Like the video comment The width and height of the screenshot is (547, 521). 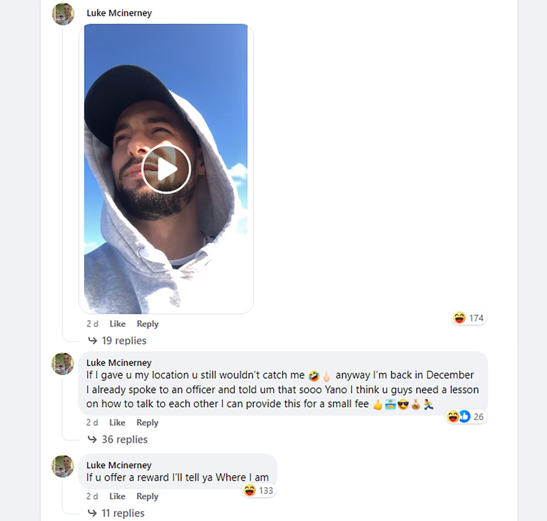pyautogui.click(x=117, y=324)
